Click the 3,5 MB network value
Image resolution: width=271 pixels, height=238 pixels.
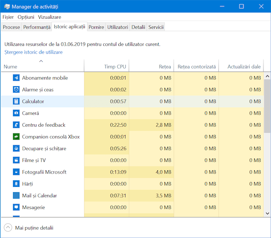click(x=164, y=195)
